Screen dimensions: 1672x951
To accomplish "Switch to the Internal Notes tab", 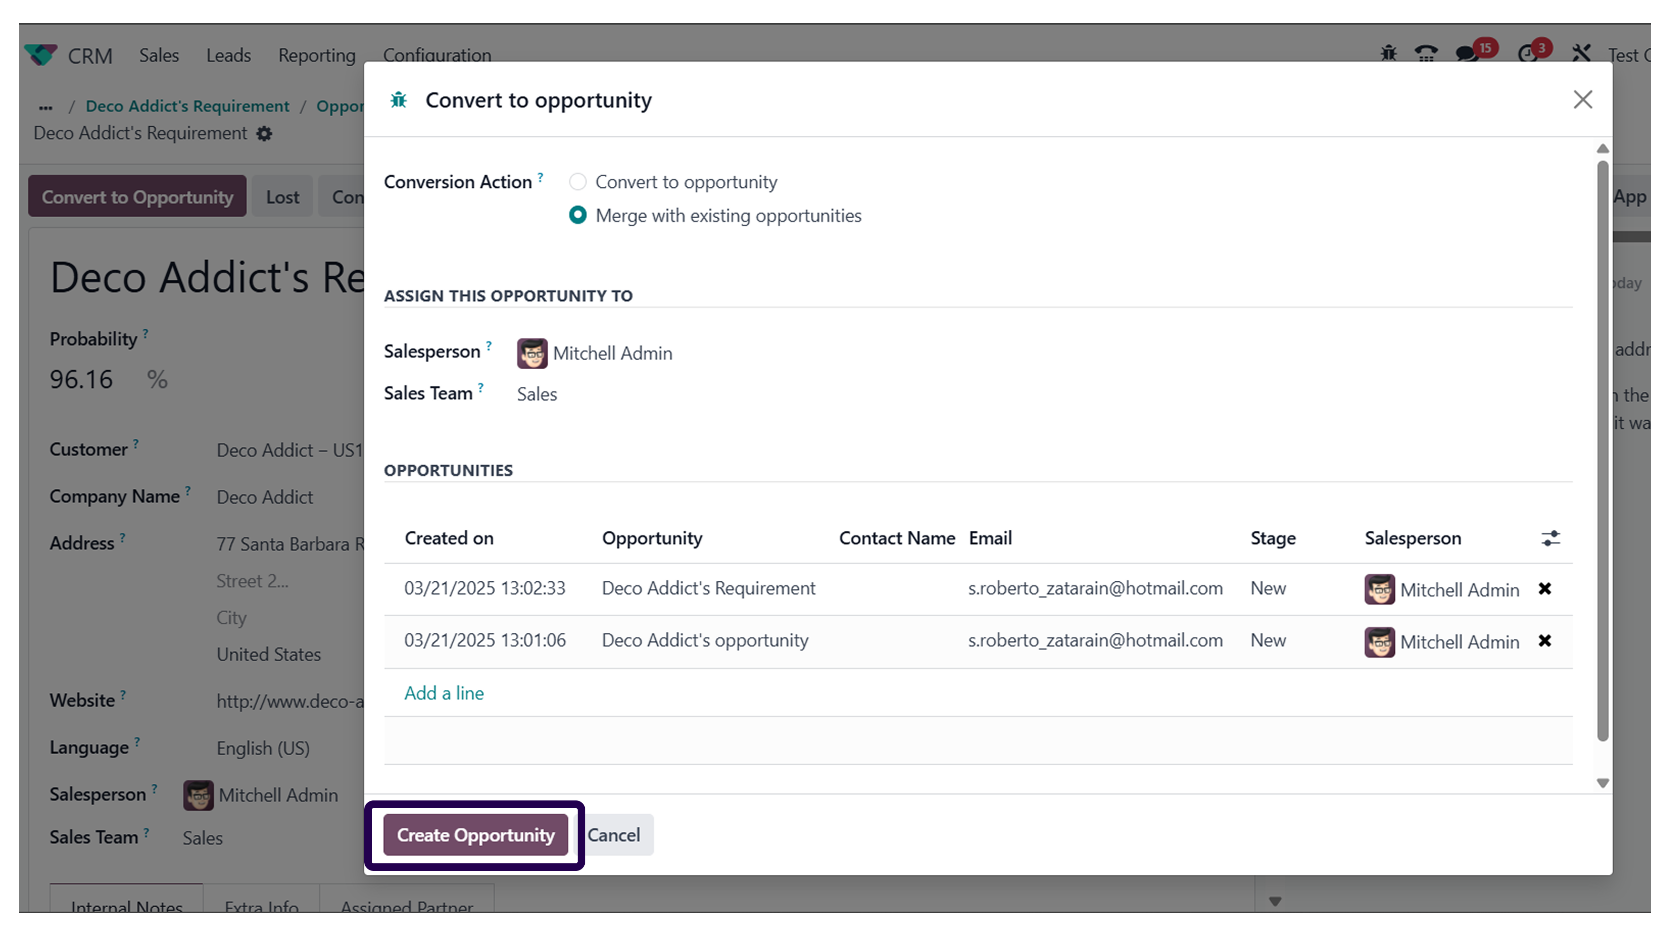I will [x=127, y=900].
